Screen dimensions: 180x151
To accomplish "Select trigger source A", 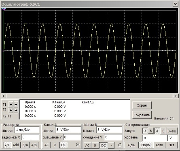I will (x=157, y=131).
